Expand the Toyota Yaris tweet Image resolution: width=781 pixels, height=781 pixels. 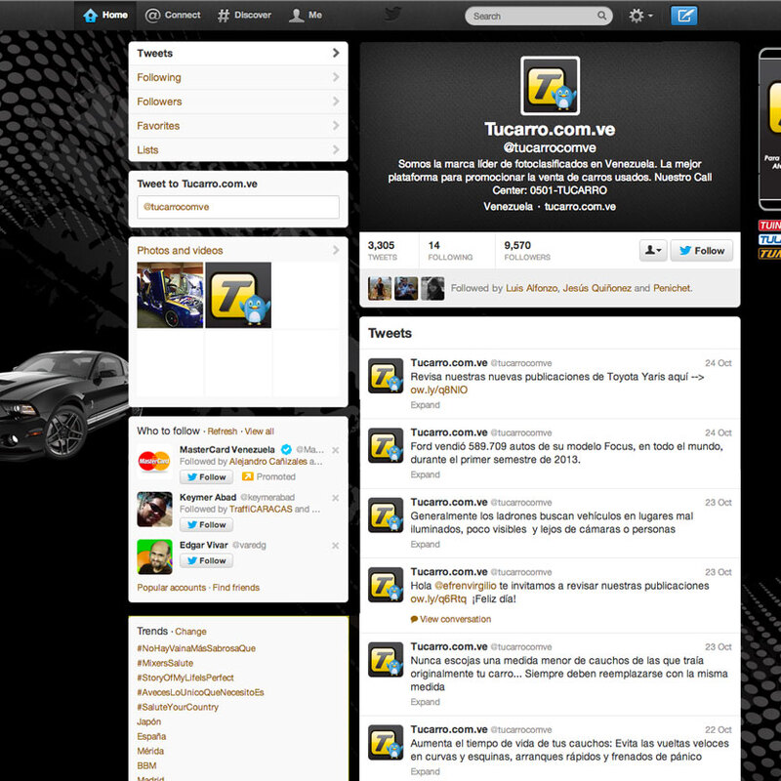(x=425, y=404)
